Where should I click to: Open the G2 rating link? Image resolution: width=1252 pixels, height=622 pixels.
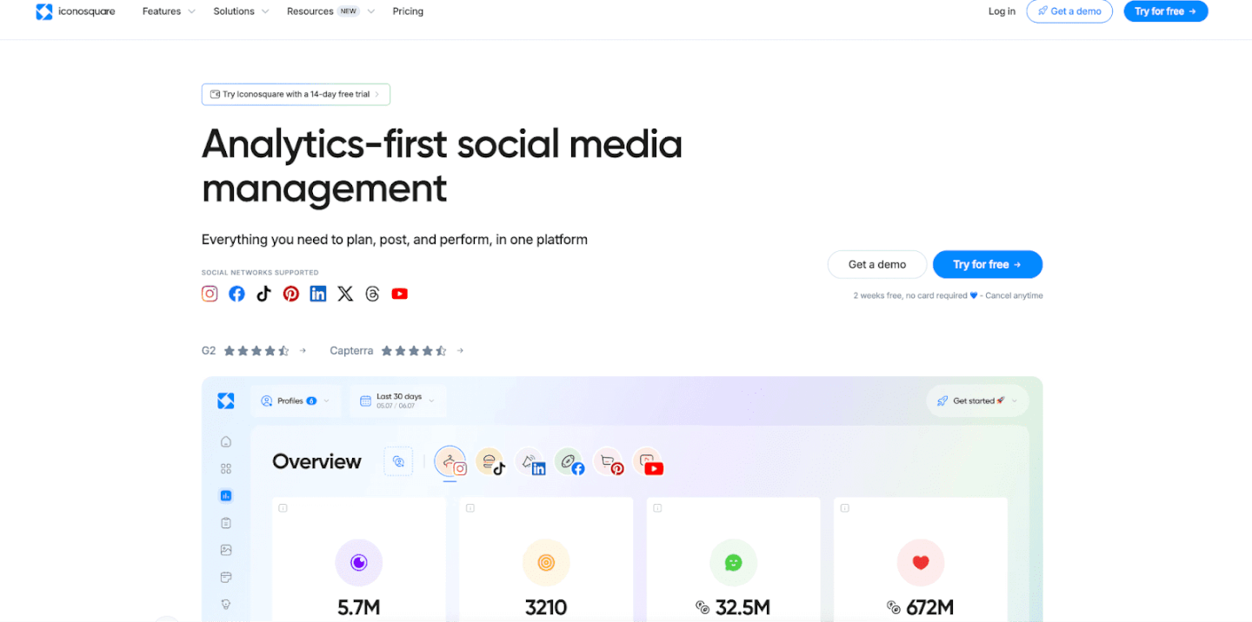pos(254,351)
